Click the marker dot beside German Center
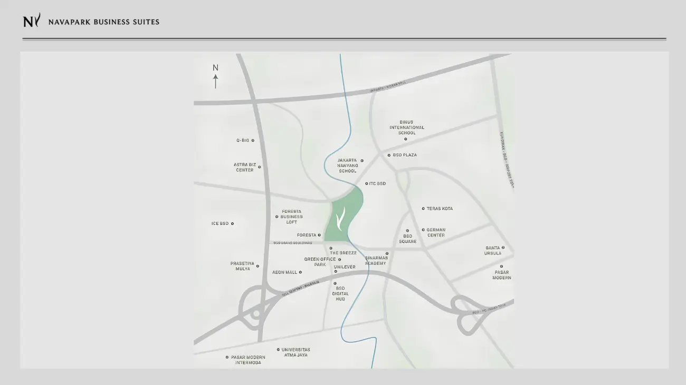The height and width of the screenshot is (385, 686). [423, 230]
